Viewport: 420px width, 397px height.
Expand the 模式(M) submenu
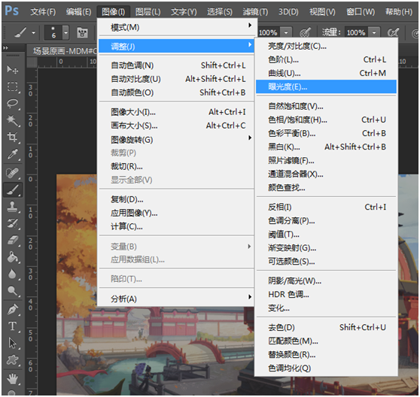coord(176,27)
